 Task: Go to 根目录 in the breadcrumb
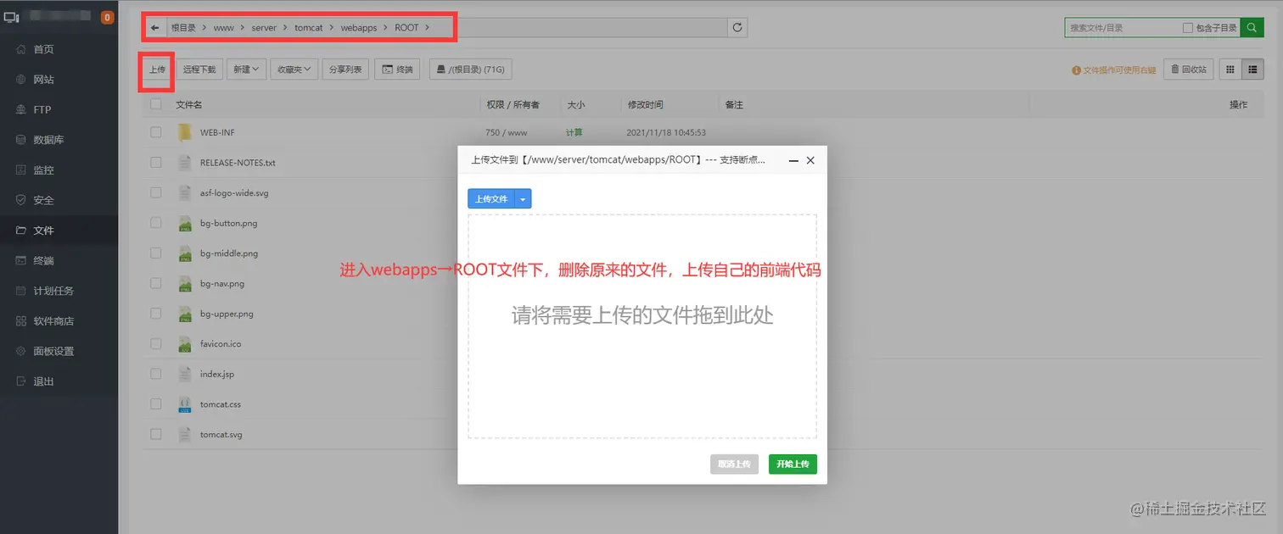[x=183, y=28]
